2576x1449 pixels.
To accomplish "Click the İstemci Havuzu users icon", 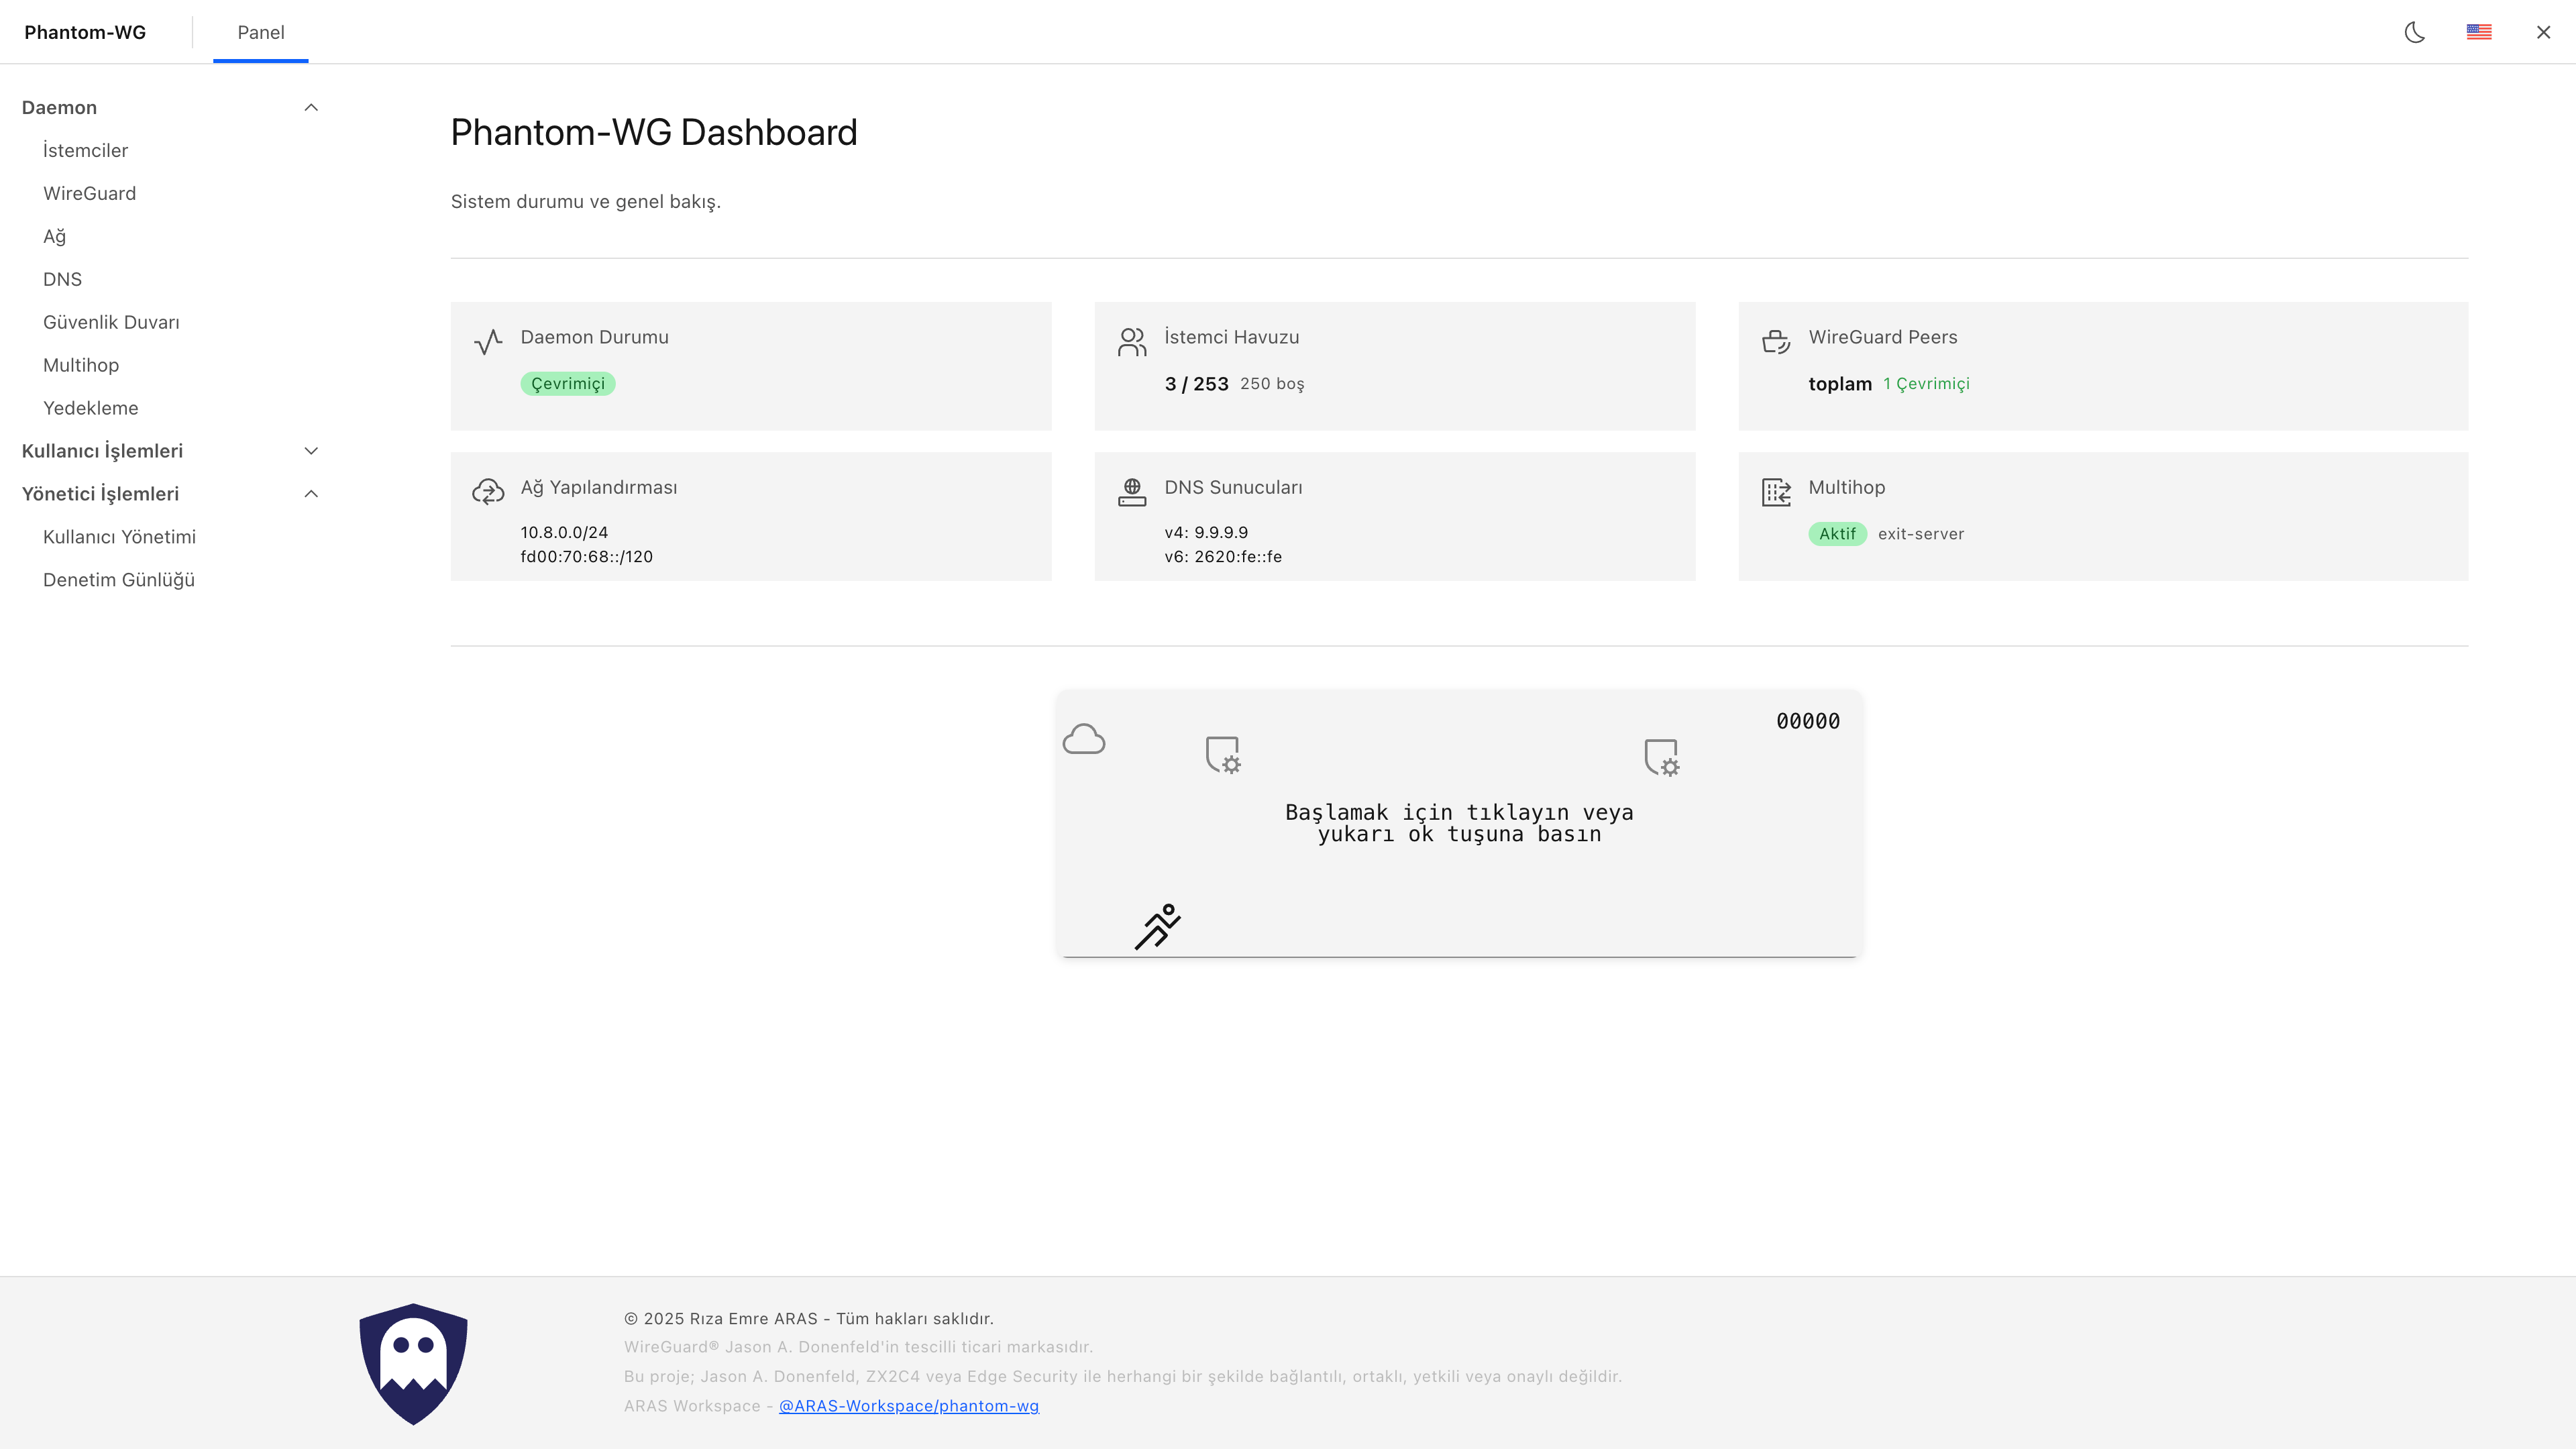I will point(1131,341).
